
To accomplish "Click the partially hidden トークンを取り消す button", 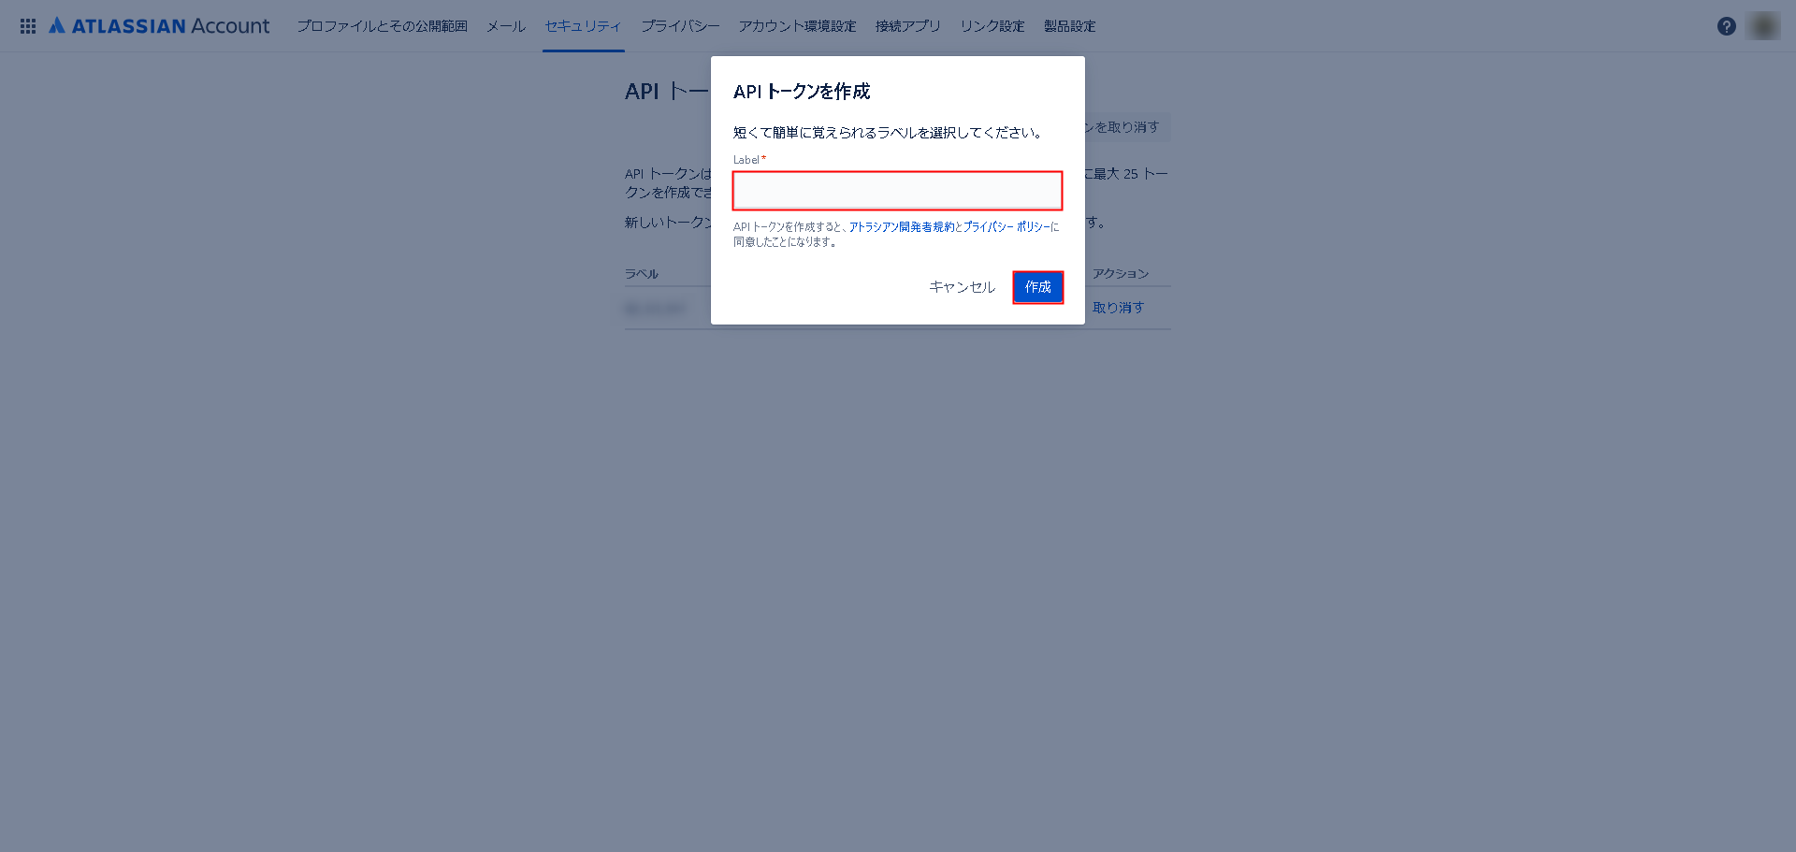I will pos(1127,127).
